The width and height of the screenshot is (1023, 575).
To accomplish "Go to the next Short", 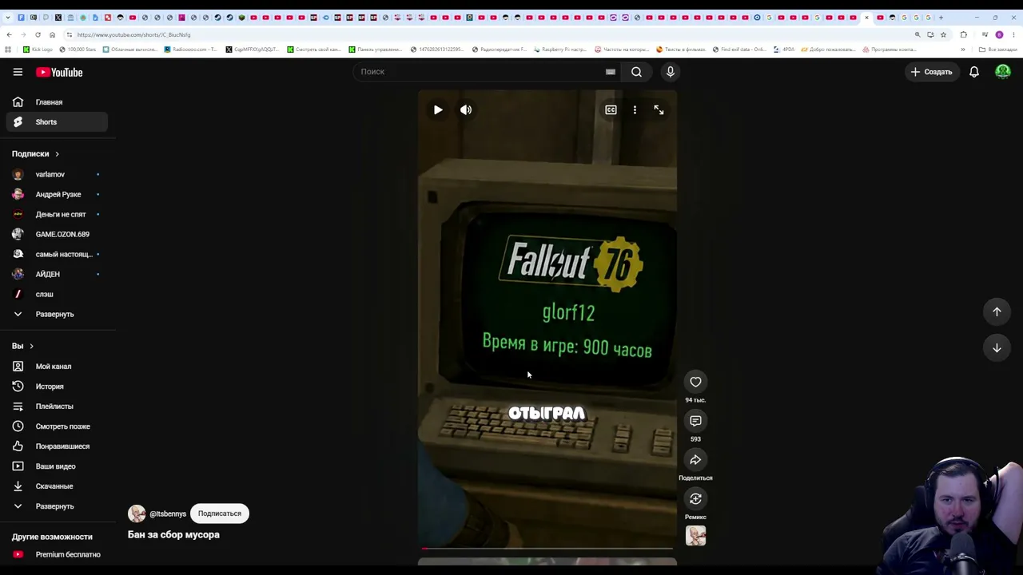I will tap(997, 347).
